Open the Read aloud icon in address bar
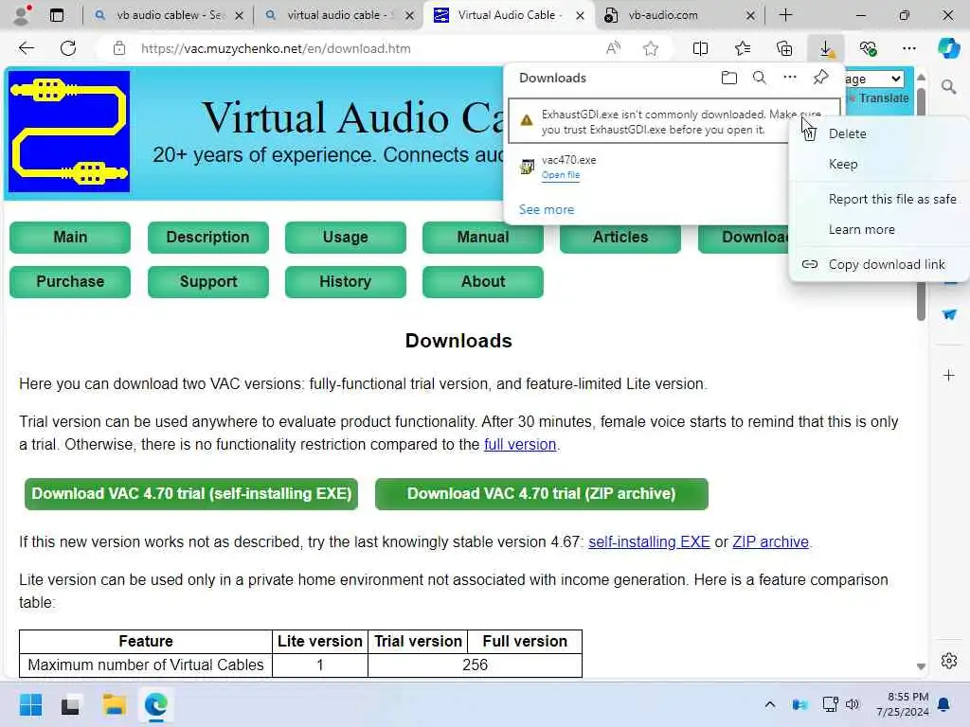Screen dimensions: 970x727 point(613,48)
